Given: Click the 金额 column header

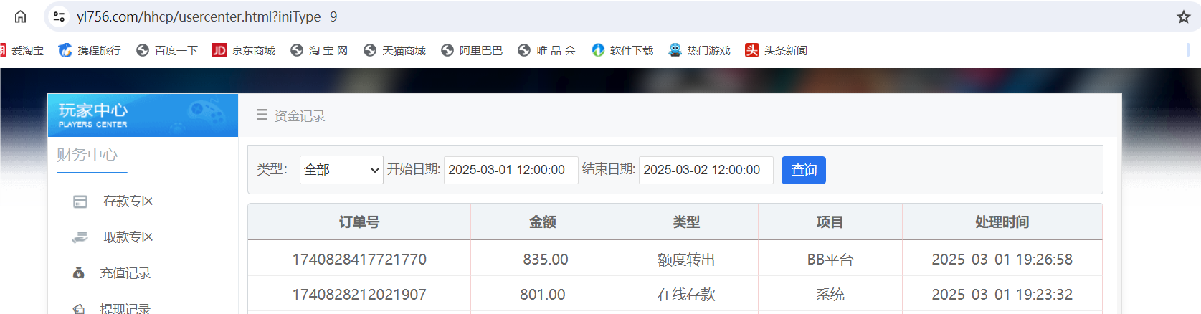Looking at the screenshot, I should tap(543, 222).
